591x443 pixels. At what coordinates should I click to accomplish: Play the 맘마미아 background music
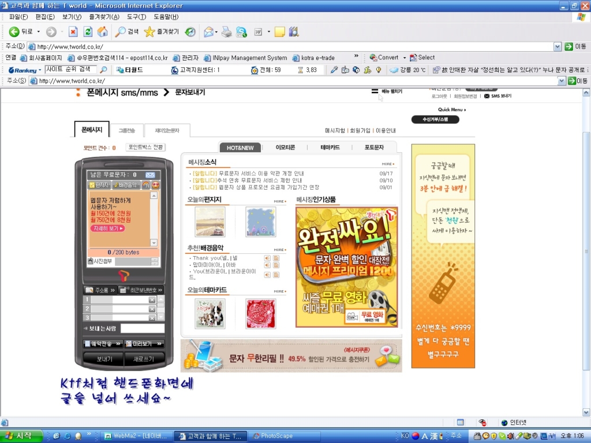[x=267, y=265]
